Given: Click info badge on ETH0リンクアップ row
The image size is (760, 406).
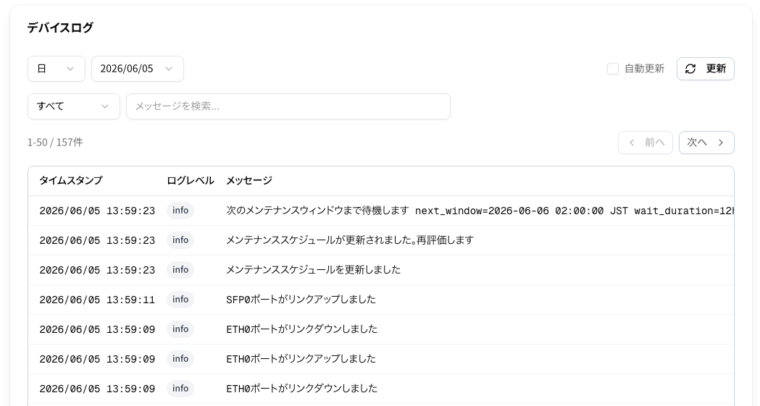Looking at the screenshot, I should [x=180, y=359].
